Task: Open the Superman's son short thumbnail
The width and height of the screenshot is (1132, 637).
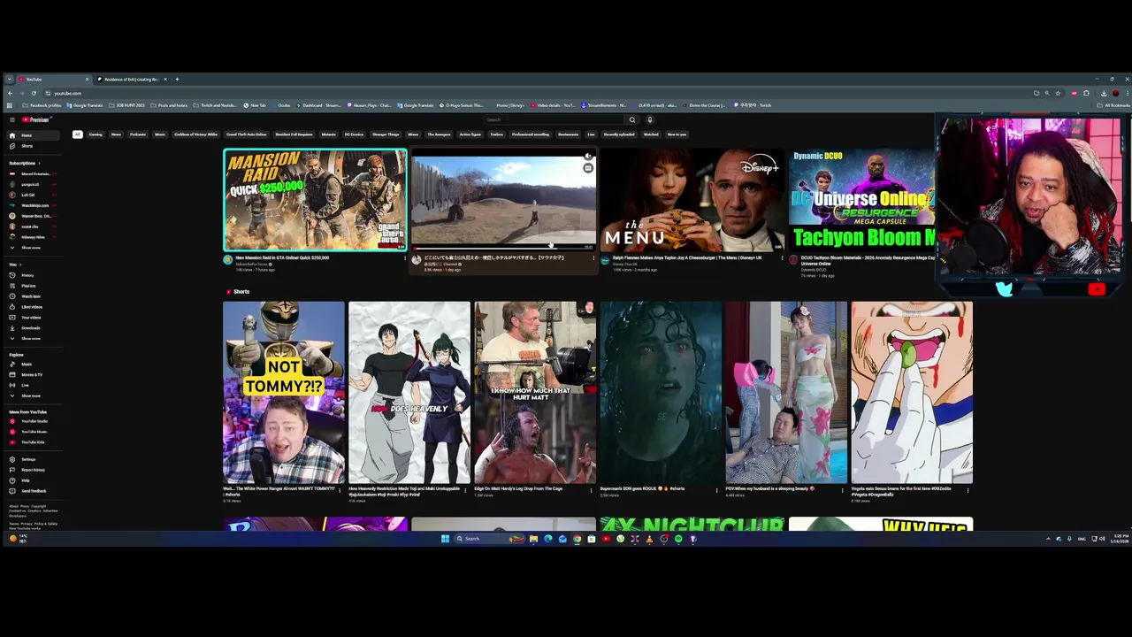Action: click(661, 393)
